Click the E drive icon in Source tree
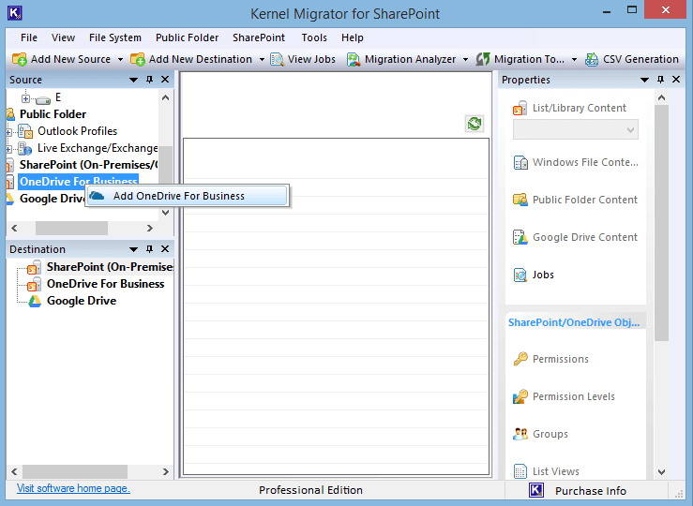 point(43,99)
